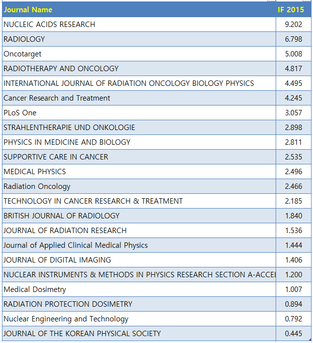Select Journal of Applied Clinical Medical Physics
313x343 pixels.
point(139,245)
